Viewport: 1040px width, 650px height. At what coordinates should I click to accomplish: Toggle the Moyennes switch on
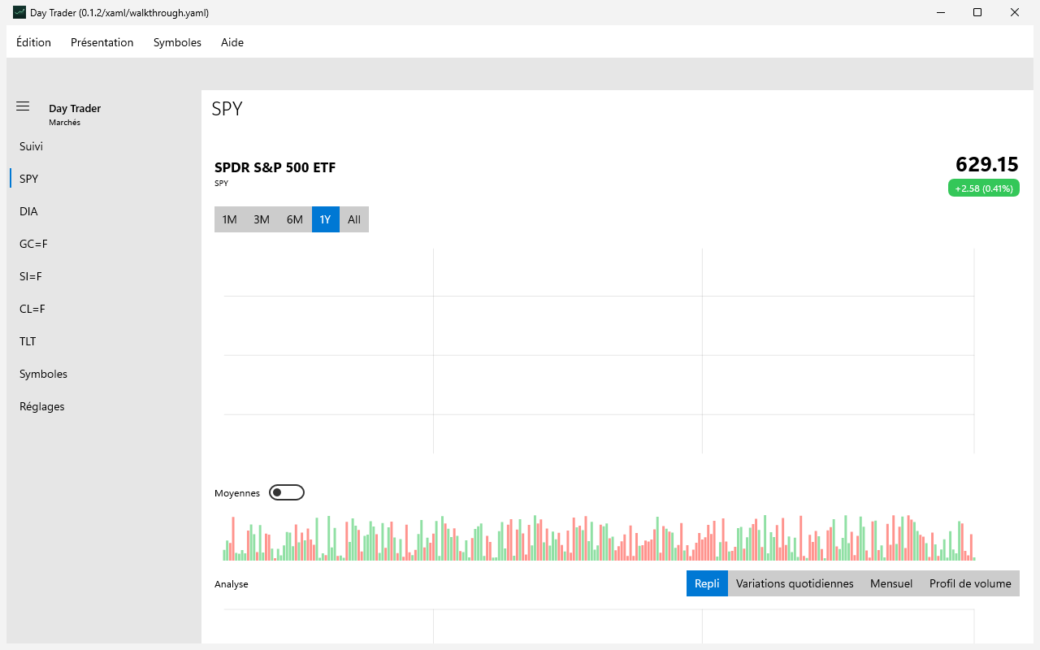click(287, 492)
